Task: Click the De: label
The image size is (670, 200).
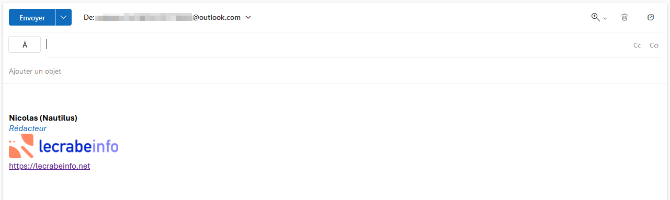Action: click(89, 17)
